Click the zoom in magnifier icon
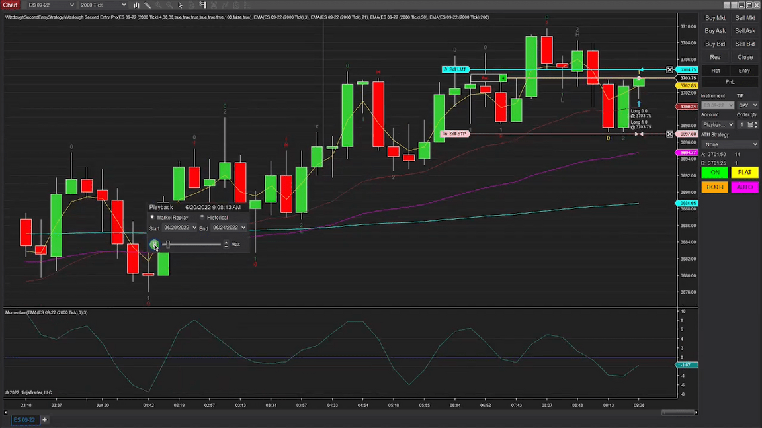This screenshot has width=762, height=428. click(x=158, y=5)
